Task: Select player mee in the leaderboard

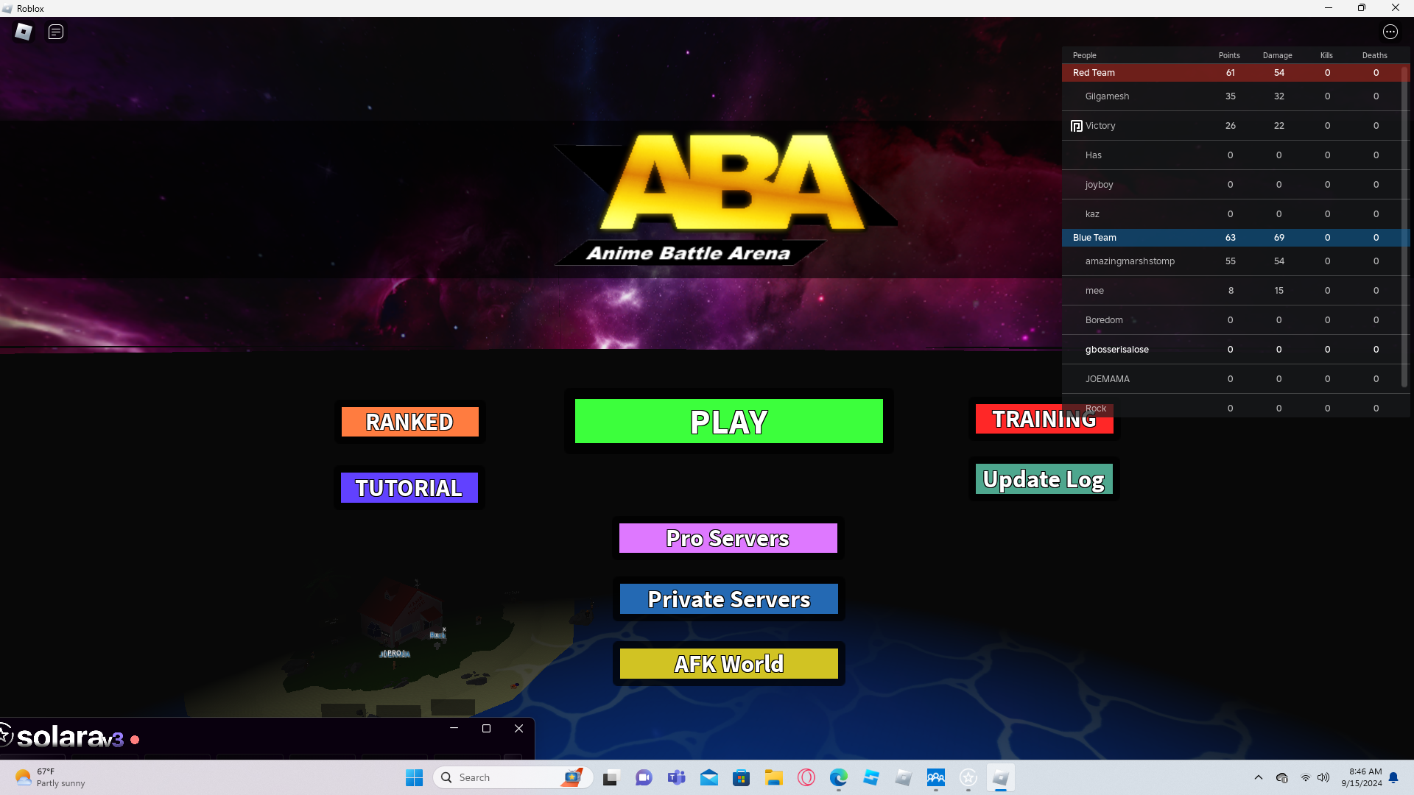Action: [1094, 291]
